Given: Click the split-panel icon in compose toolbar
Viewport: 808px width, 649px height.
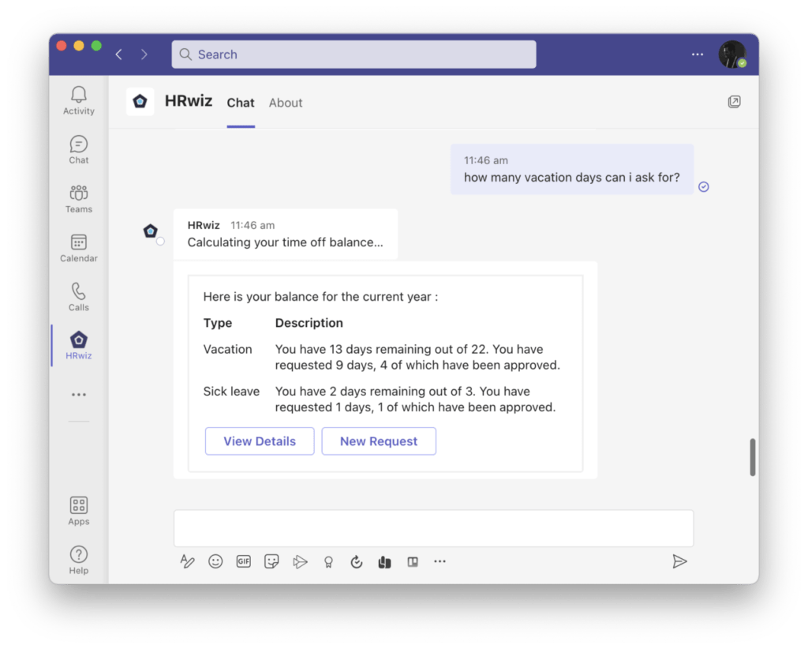Looking at the screenshot, I should pyautogui.click(x=413, y=561).
